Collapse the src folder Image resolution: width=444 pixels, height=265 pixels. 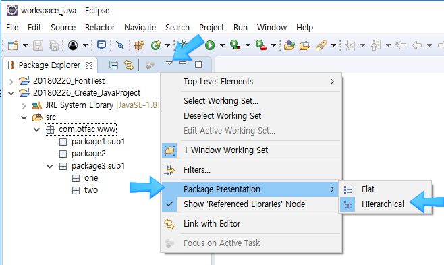24,117
